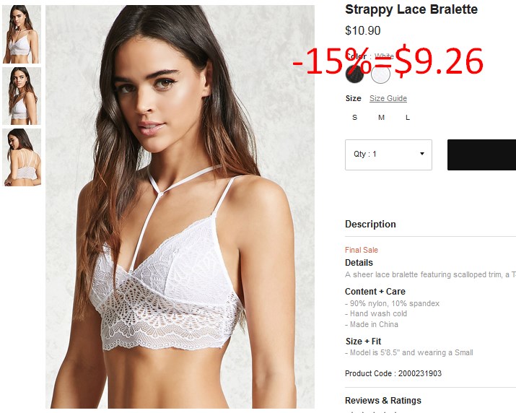Open the Qty : 1 dropdown

(x=388, y=155)
